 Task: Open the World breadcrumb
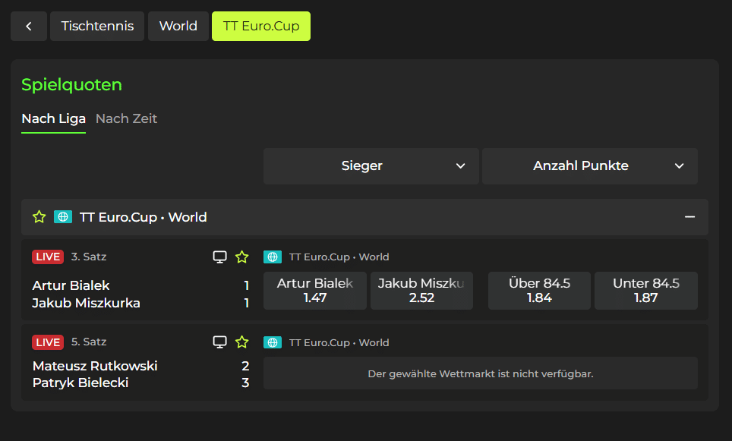coord(178,26)
